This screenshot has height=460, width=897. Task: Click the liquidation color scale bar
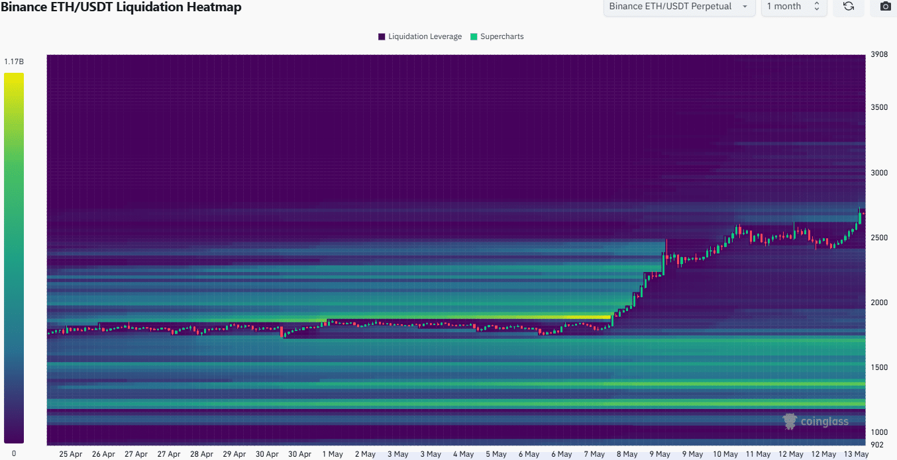pyautogui.click(x=14, y=257)
